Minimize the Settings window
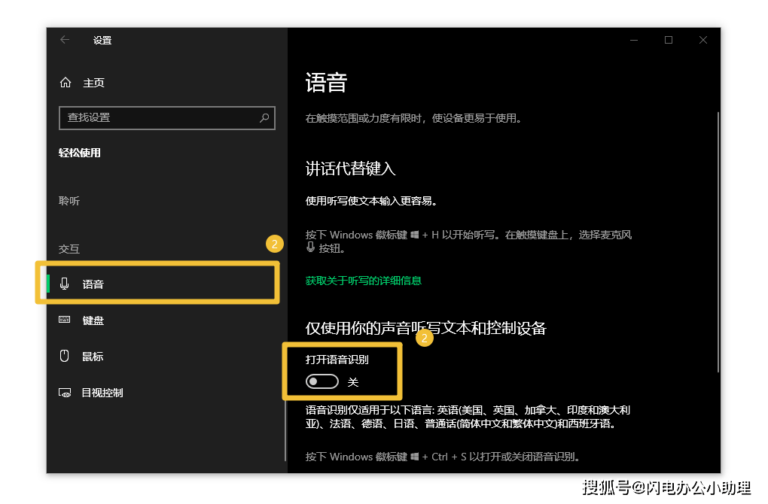 coord(634,40)
